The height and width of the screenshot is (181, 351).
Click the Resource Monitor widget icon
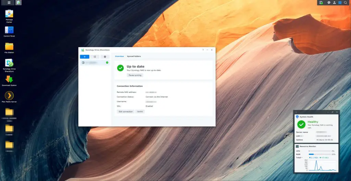pos(297,147)
